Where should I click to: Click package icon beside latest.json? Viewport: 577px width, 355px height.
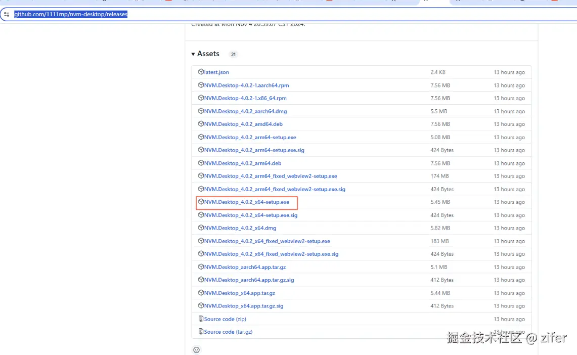[201, 72]
